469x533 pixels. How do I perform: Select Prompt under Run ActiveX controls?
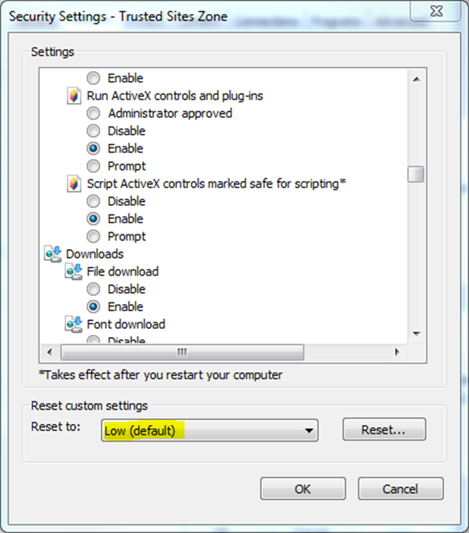93,166
